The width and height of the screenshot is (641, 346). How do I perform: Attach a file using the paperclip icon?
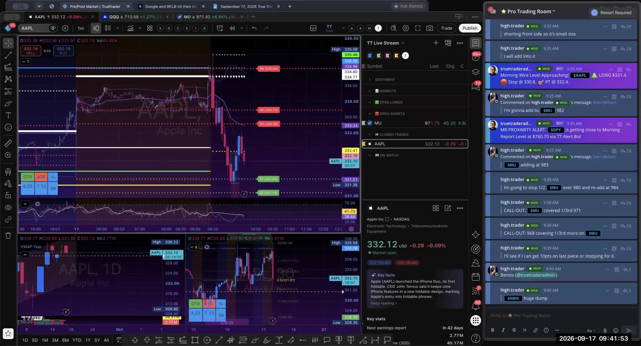click(605, 330)
